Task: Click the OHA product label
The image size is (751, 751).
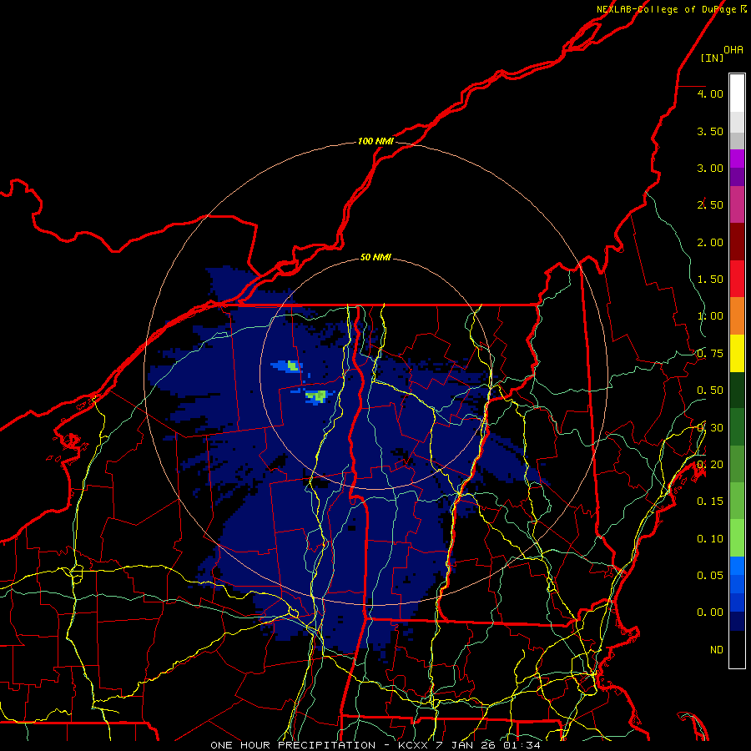Action: 733,49
